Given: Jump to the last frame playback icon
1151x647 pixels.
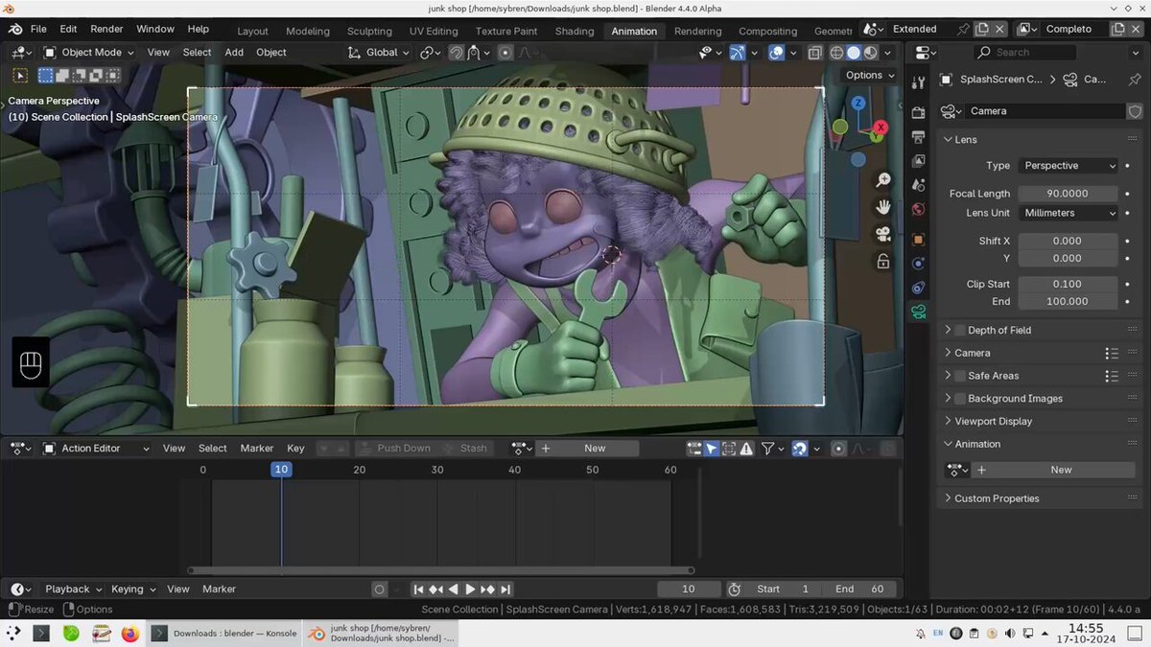Looking at the screenshot, I should (x=505, y=589).
